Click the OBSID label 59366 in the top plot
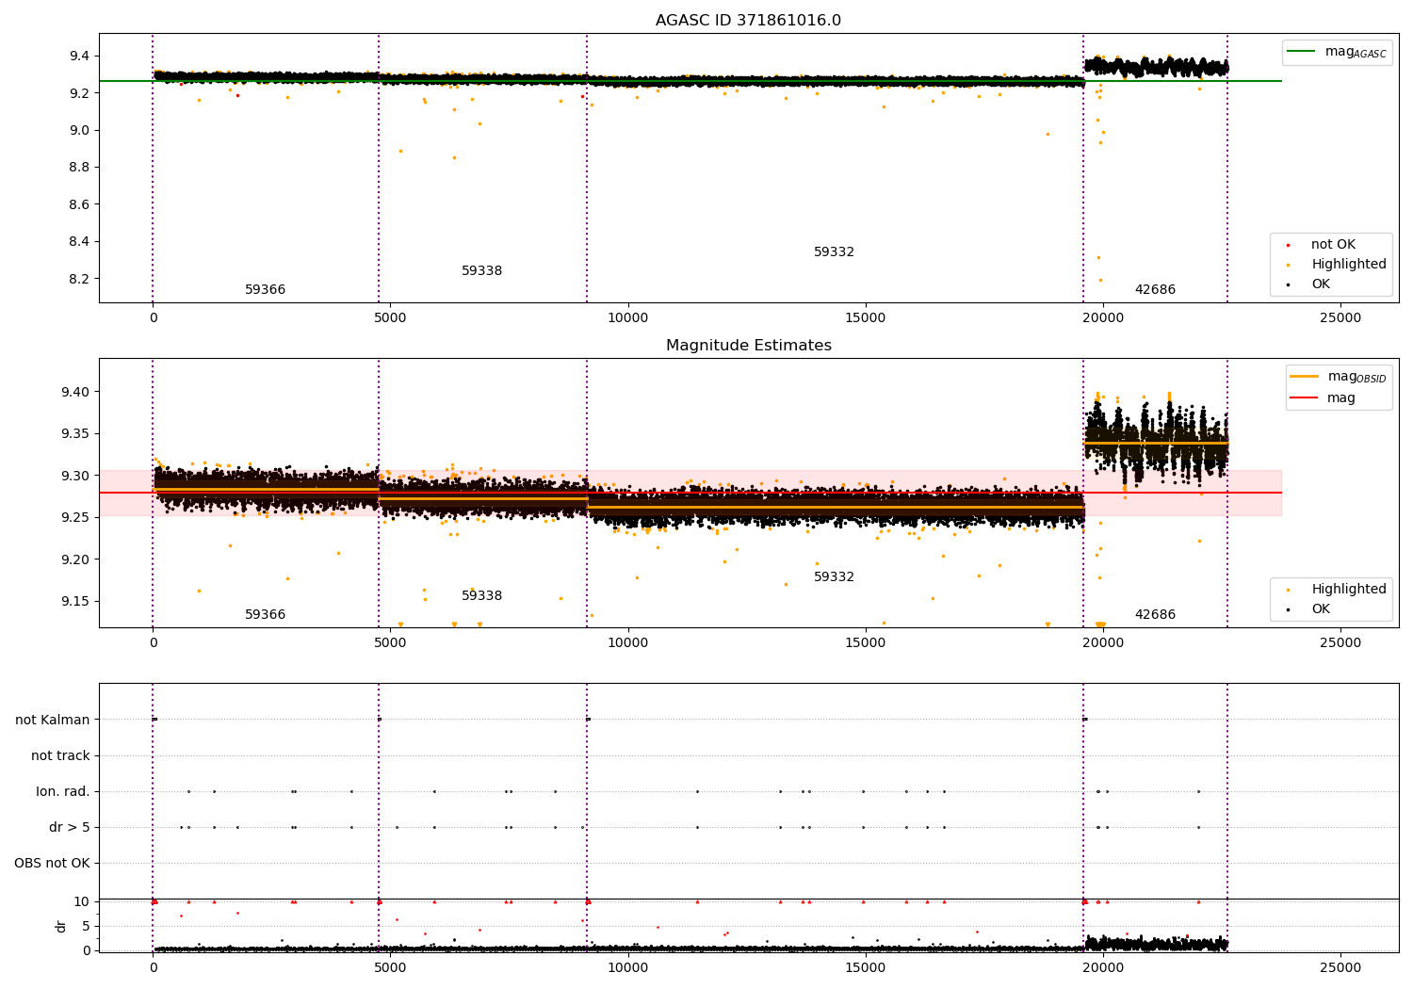 tap(265, 290)
